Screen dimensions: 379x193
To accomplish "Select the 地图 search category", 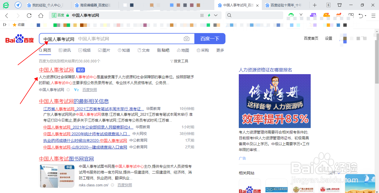I will 183,50.
